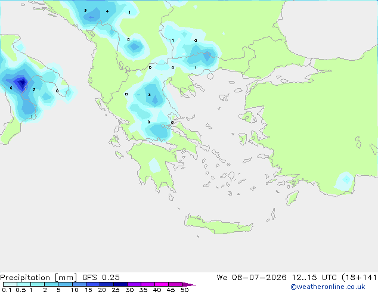Select the '0.5' legend label
The height and width of the screenshot is (292, 378).
(21, 290)
